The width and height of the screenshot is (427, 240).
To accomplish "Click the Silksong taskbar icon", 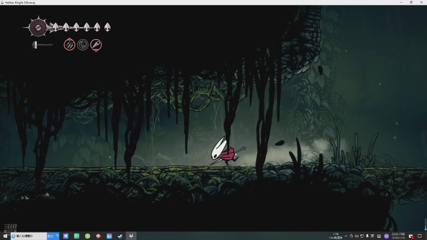I will point(131,236).
